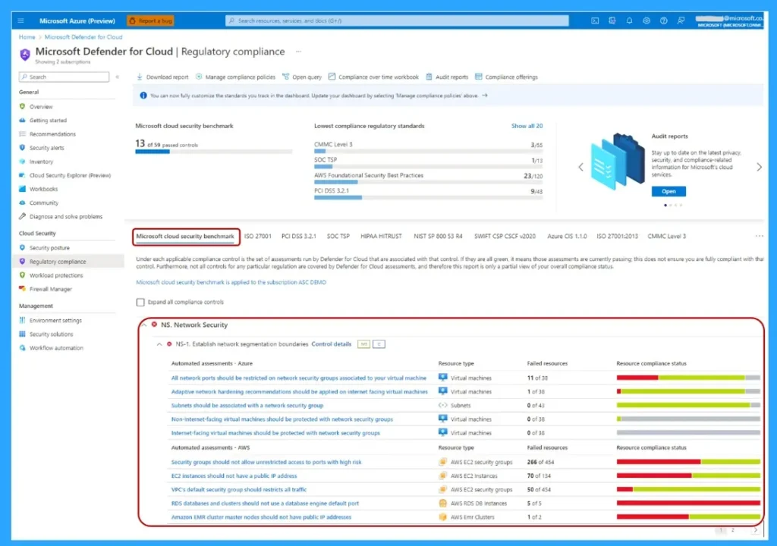Select the HIPAA HITRUST tab
This screenshot has height=546, width=777.
381,236
